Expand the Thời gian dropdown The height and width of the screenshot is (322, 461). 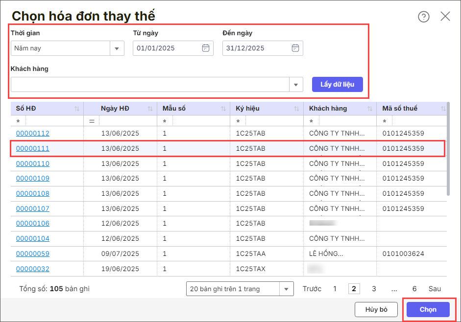(117, 48)
